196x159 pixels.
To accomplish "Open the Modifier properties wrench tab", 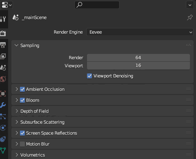I will coord(3,105).
